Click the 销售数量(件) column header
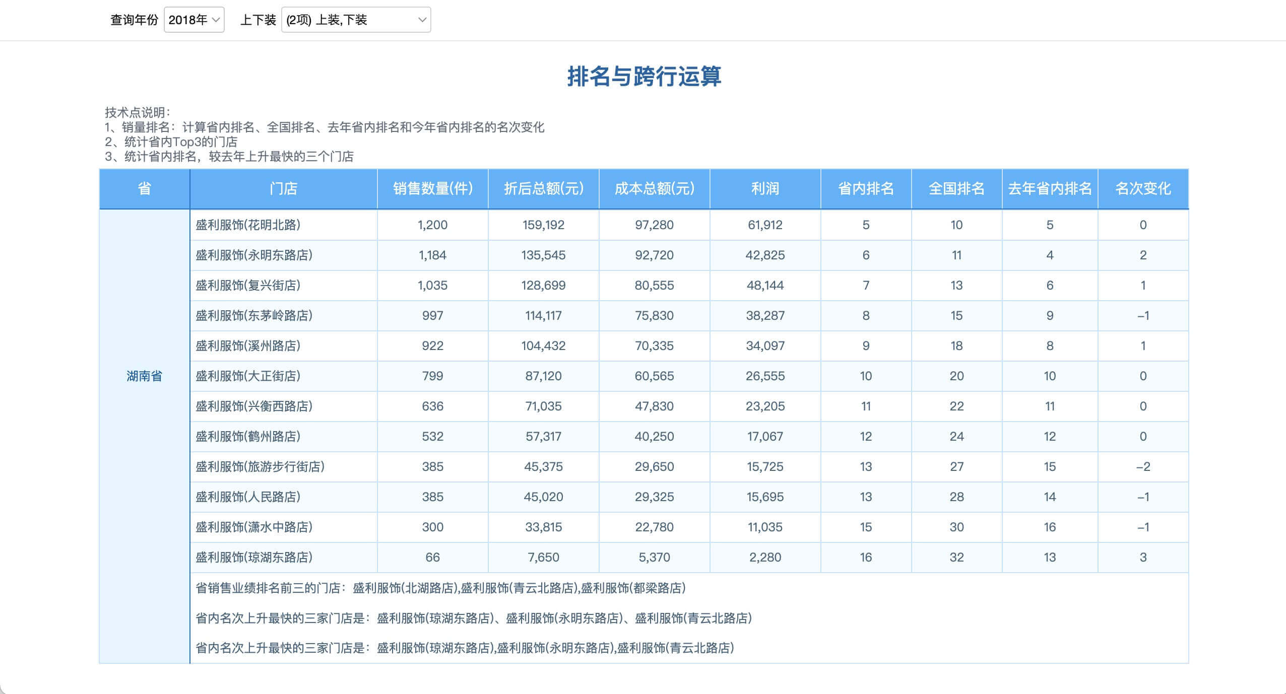This screenshot has height=694, width=1286. click(432, 188)
